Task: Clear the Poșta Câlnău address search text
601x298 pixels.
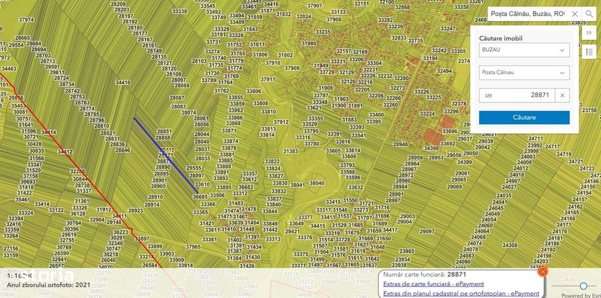Action: click(575, 14)
